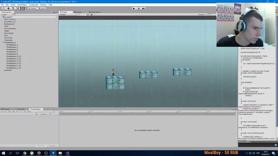Select the Rect transform tool
Image resolution: width=278 pixels, height=156 pixels.
pyautogui.click(x=22, y=8)
